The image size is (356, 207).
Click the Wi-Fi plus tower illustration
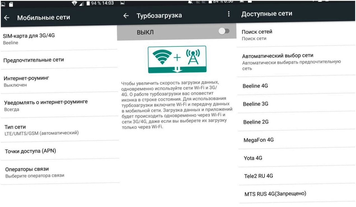coord(177,59)
